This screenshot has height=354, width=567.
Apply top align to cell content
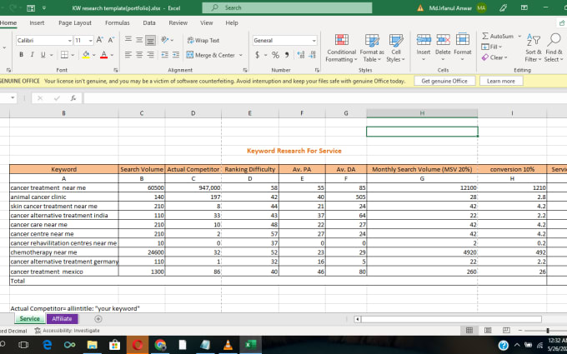coord(128,40)
